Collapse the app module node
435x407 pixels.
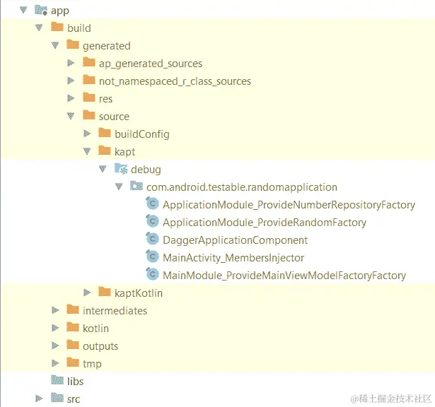click(23, 11)
